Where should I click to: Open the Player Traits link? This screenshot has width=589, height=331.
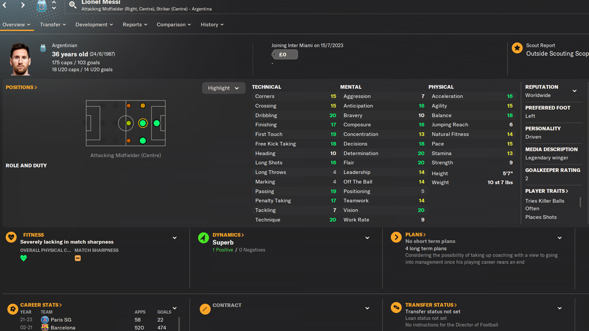pyautogui.click(x=546, y=191)
